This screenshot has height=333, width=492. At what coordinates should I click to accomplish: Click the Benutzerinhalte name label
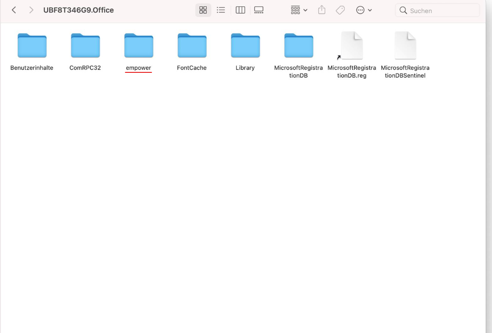(32, 68)
